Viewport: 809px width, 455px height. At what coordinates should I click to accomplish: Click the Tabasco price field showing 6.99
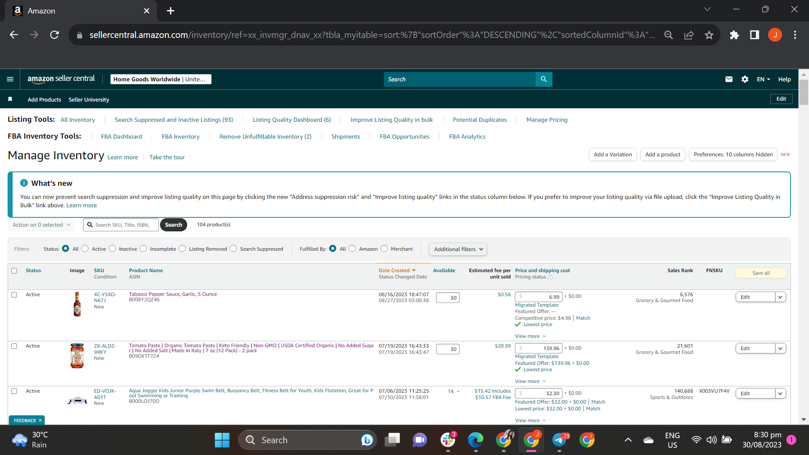pos(538,297)
